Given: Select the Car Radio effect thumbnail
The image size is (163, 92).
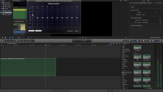Looking at the screenshot, I should coord(147,64).
